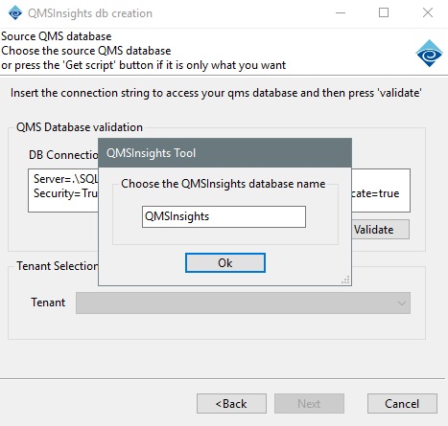
Task: Click the QMSInsights logo in header
Action: click(x=429, y=54)
